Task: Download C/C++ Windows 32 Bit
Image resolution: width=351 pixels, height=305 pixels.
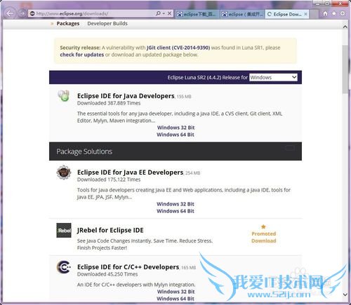Action: coord(175,292)
